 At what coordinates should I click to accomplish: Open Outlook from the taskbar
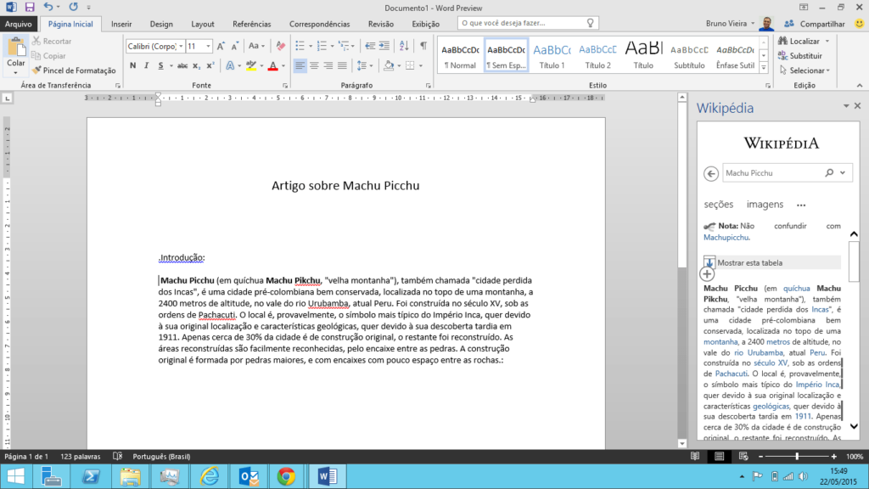(x=249, y=476)
